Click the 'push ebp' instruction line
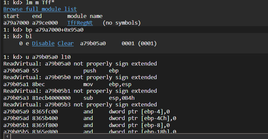Image resolution: width=268 pixels, height=139 pixels. coord(61,70)
